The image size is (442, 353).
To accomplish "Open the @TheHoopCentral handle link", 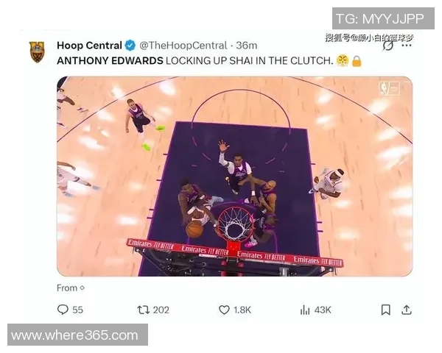I will (183, 46).
